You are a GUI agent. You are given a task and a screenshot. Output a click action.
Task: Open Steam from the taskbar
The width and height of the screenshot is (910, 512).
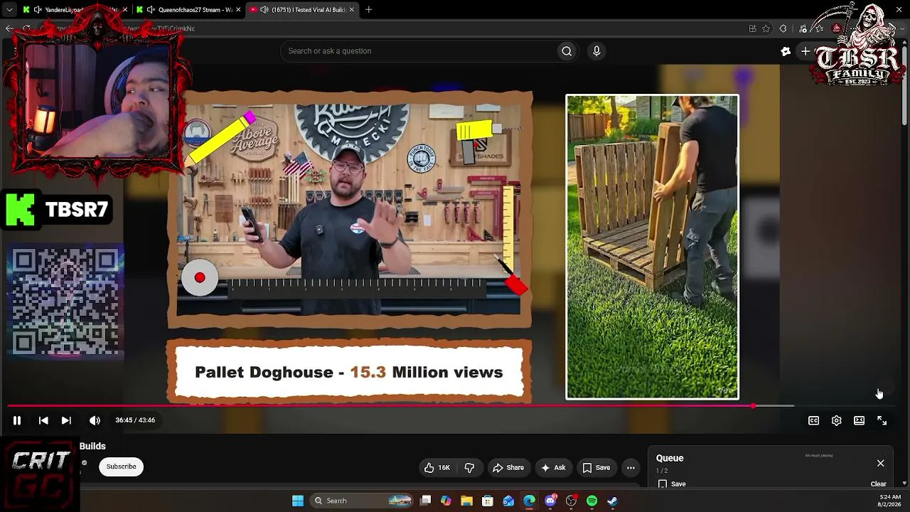(x=612, y=501)
